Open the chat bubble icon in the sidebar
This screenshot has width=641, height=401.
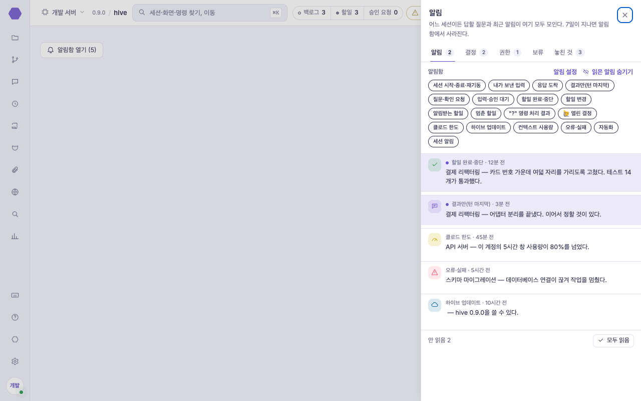(15, 82)
